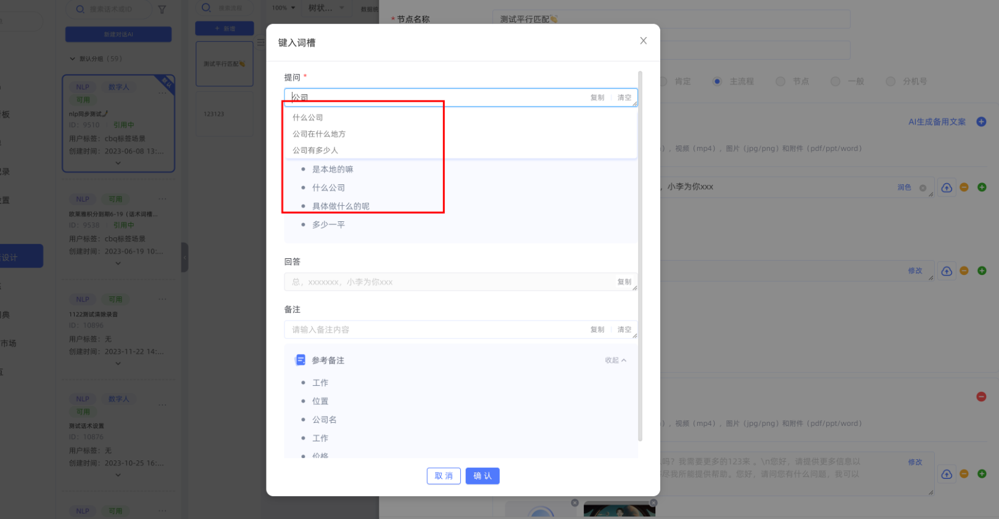Click the 参考备注 document icon
999x519 pixels.
301,360
